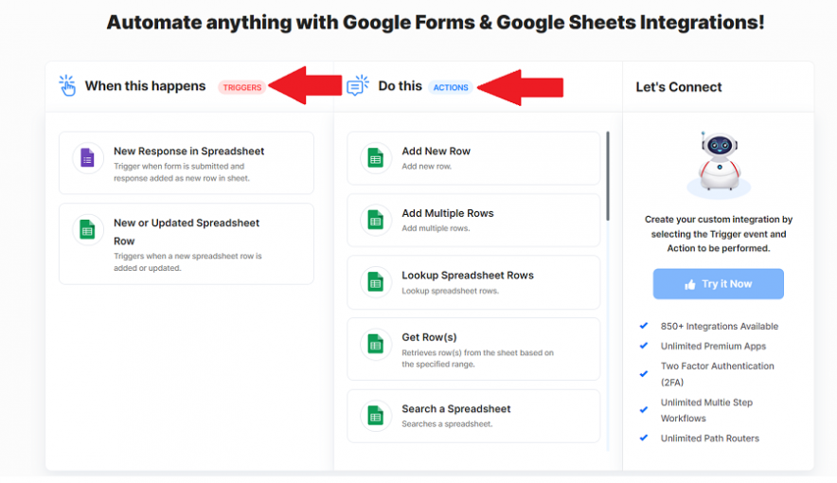
Task: Click the 'Searches a spreadsheet.' description
Action: 447,423
